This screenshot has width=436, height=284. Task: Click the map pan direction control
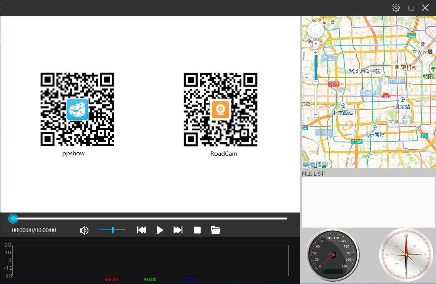tap(315, 30)
